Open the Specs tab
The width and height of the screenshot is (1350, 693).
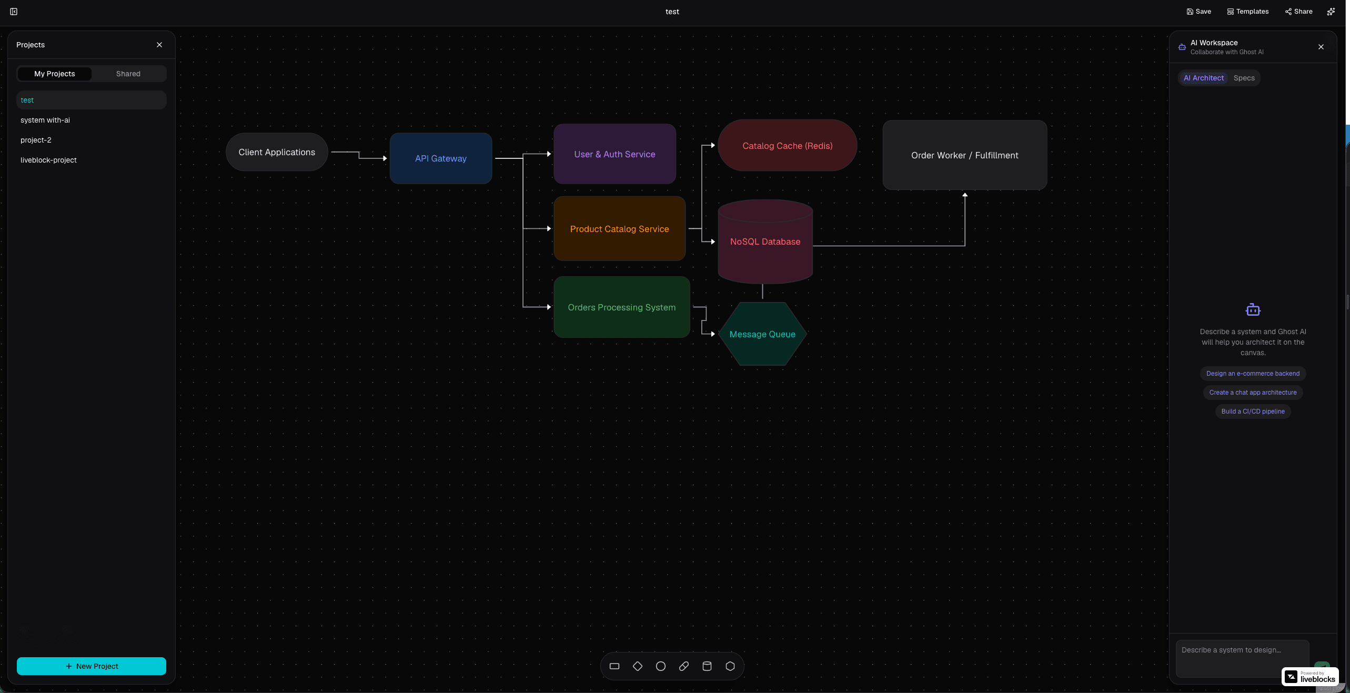(1244, 78)
